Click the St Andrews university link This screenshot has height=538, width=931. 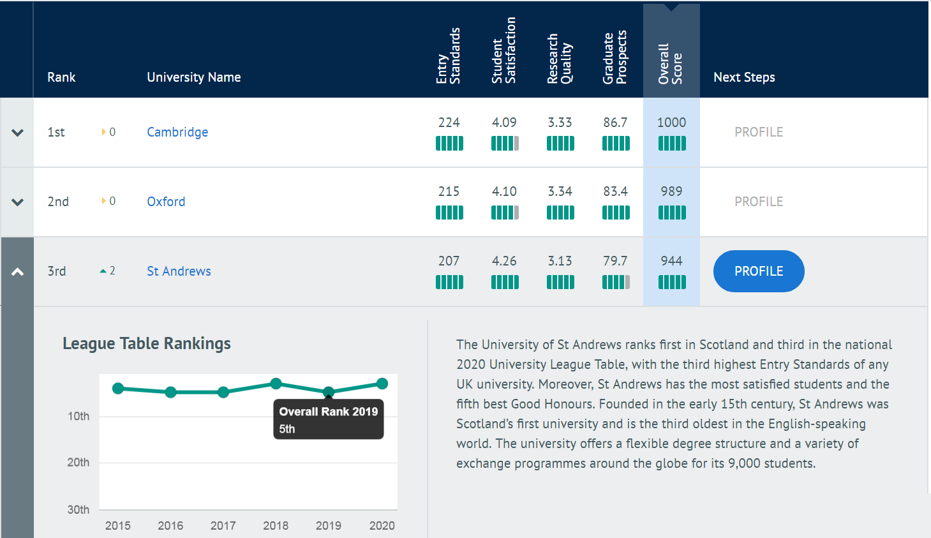(x=179, y=271)
